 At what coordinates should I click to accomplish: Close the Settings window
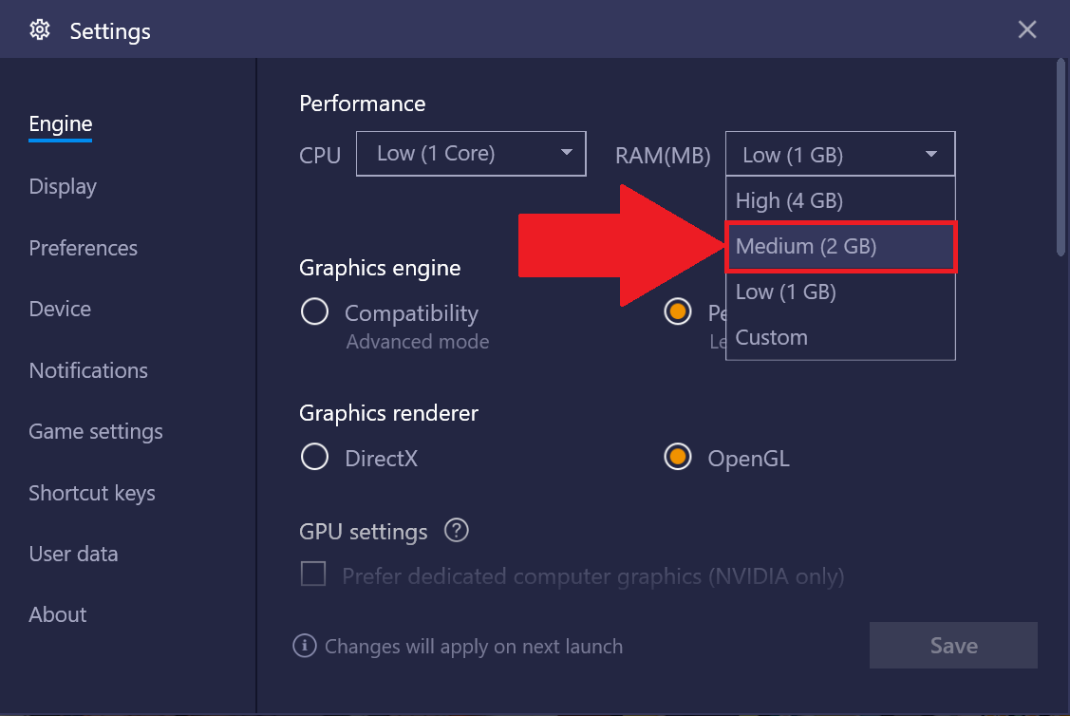click(x=1027, y=29)
